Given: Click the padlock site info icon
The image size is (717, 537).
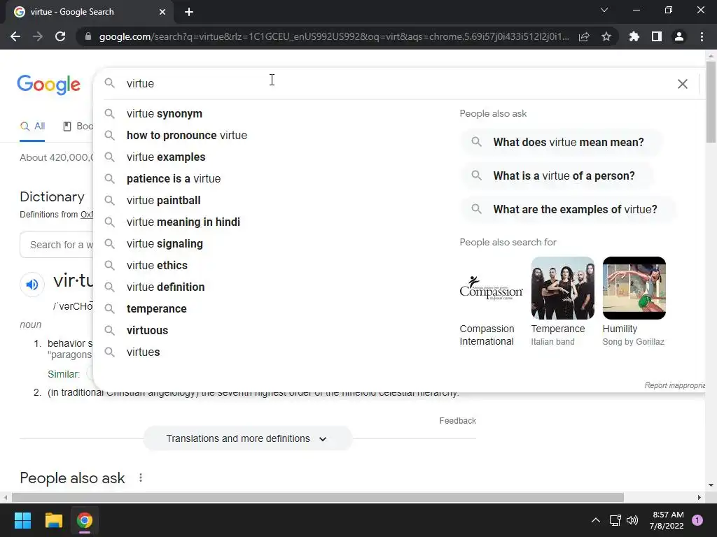Looking at the screenshot, I should coord(88,36).
